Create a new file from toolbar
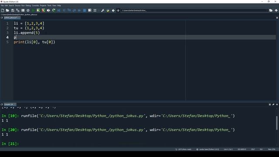 click(x=3, y=10)
